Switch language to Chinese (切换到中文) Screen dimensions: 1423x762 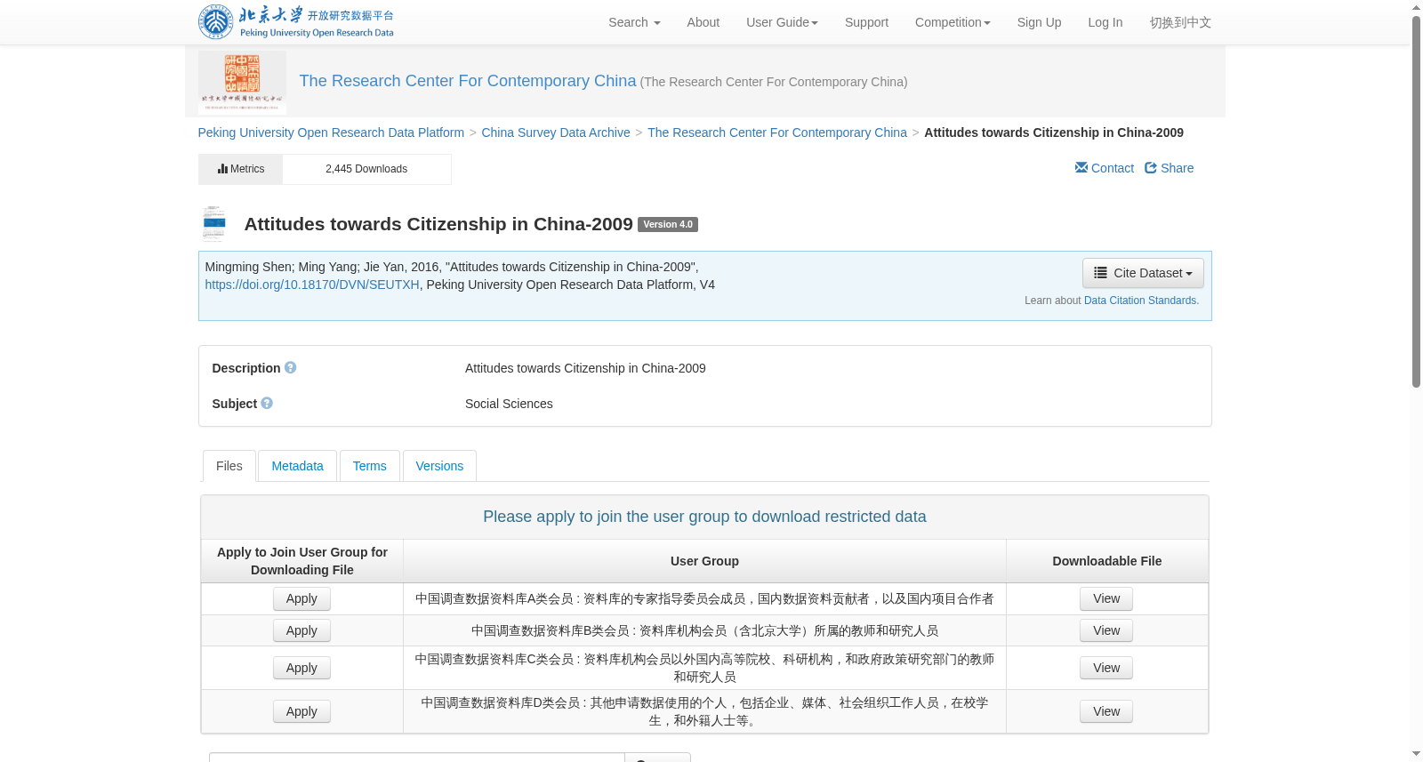(1180, 22)
